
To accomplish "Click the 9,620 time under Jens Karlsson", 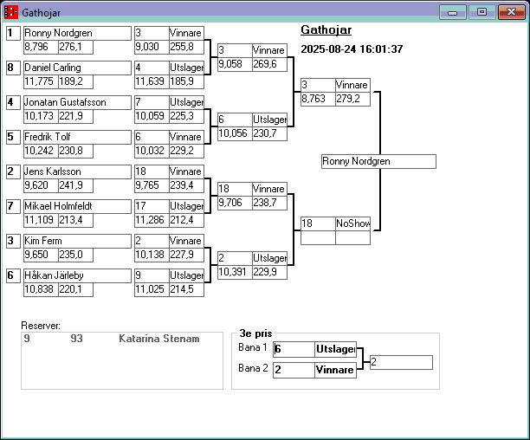I will 41,185.
